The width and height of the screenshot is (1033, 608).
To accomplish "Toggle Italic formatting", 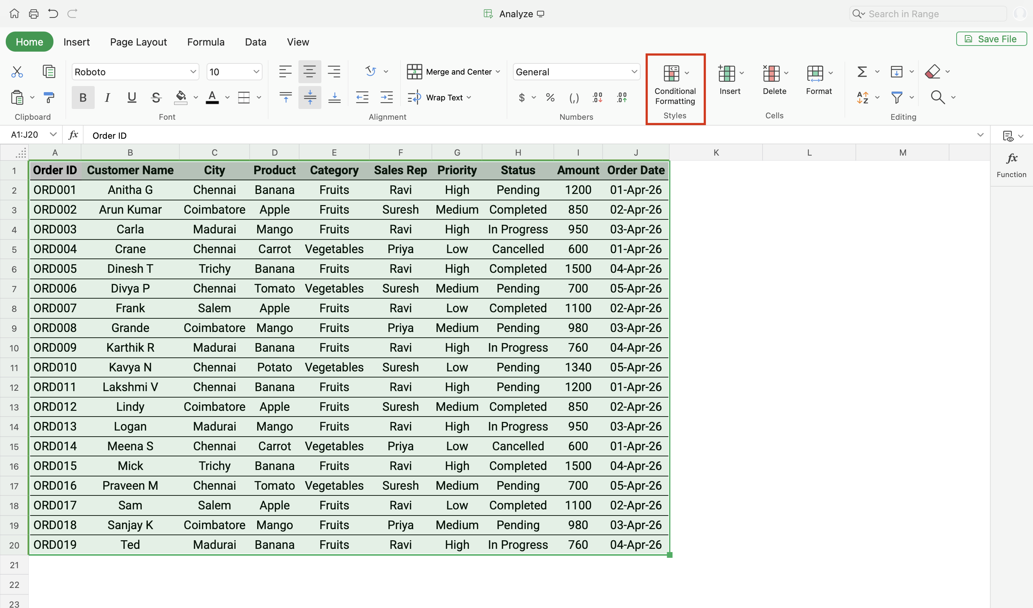I will [107, 98].
